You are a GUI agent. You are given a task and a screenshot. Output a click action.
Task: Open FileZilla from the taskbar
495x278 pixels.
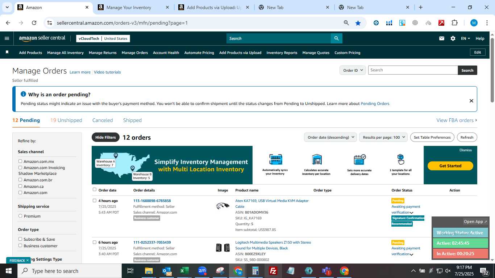pyautogui.click(x=273, y=271)
